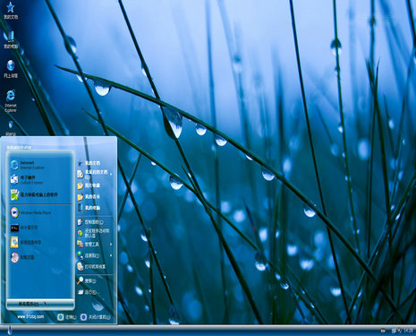The width and height of the screenshot is (416, 336).
Task: Open the My Computer desktop icon
Action: coord(11,39)
